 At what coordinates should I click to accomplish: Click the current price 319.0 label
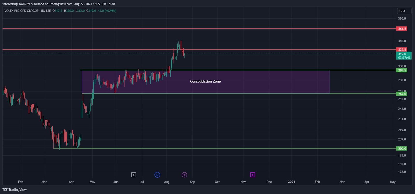(x=404, y=56)
